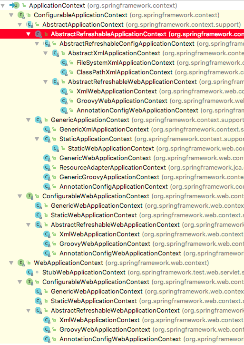Collapse the AbstractApplicationContext node

(x=20, y=25)
